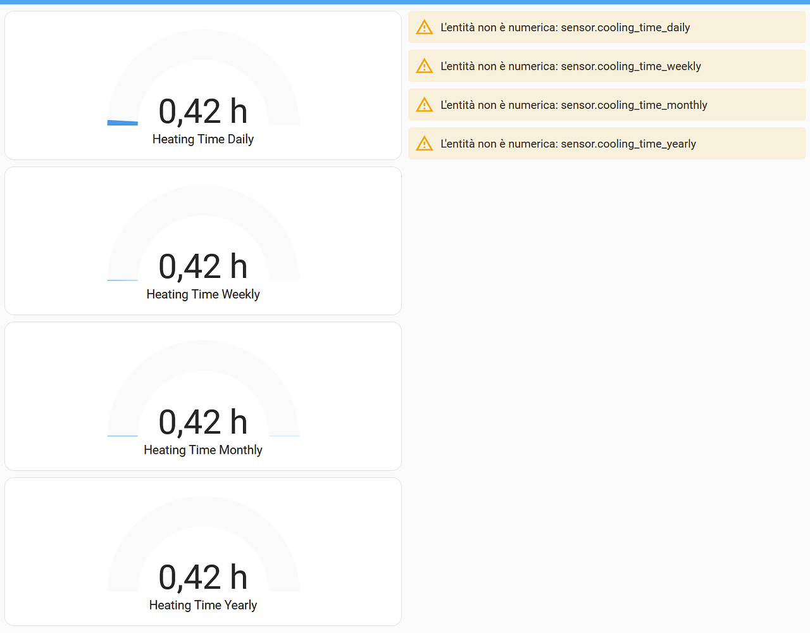Click the Heating Time Weekly title label
The image size is (810, 633).
coord(202,294)
